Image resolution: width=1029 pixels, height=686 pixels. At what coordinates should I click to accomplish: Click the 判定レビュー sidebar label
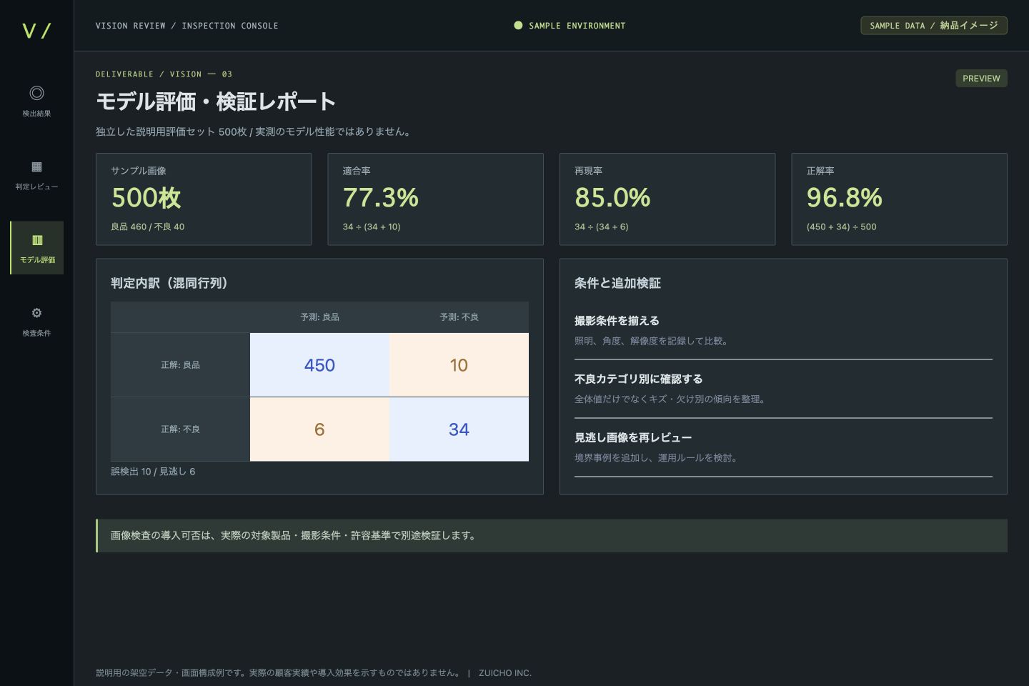click(36, 187)
